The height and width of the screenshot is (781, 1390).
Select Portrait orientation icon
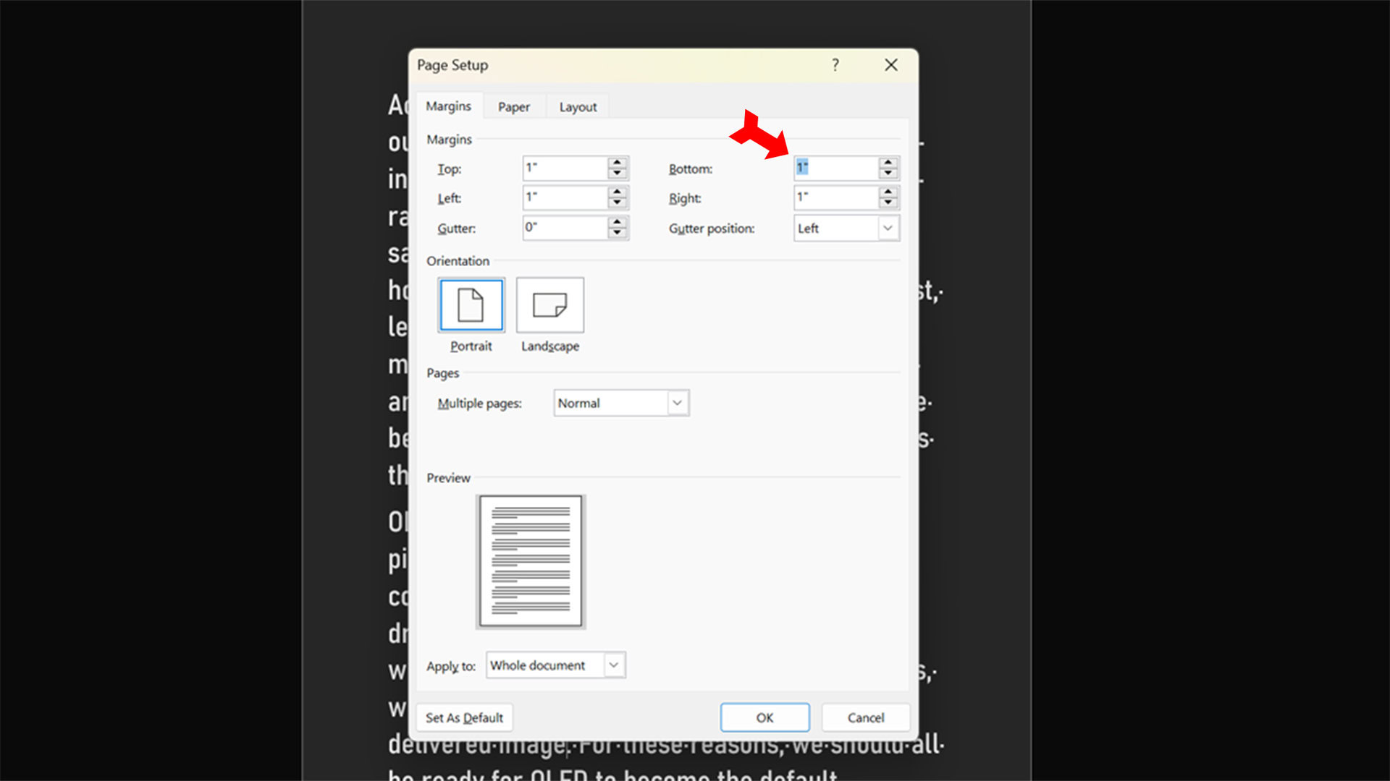(x=471, y=305)
